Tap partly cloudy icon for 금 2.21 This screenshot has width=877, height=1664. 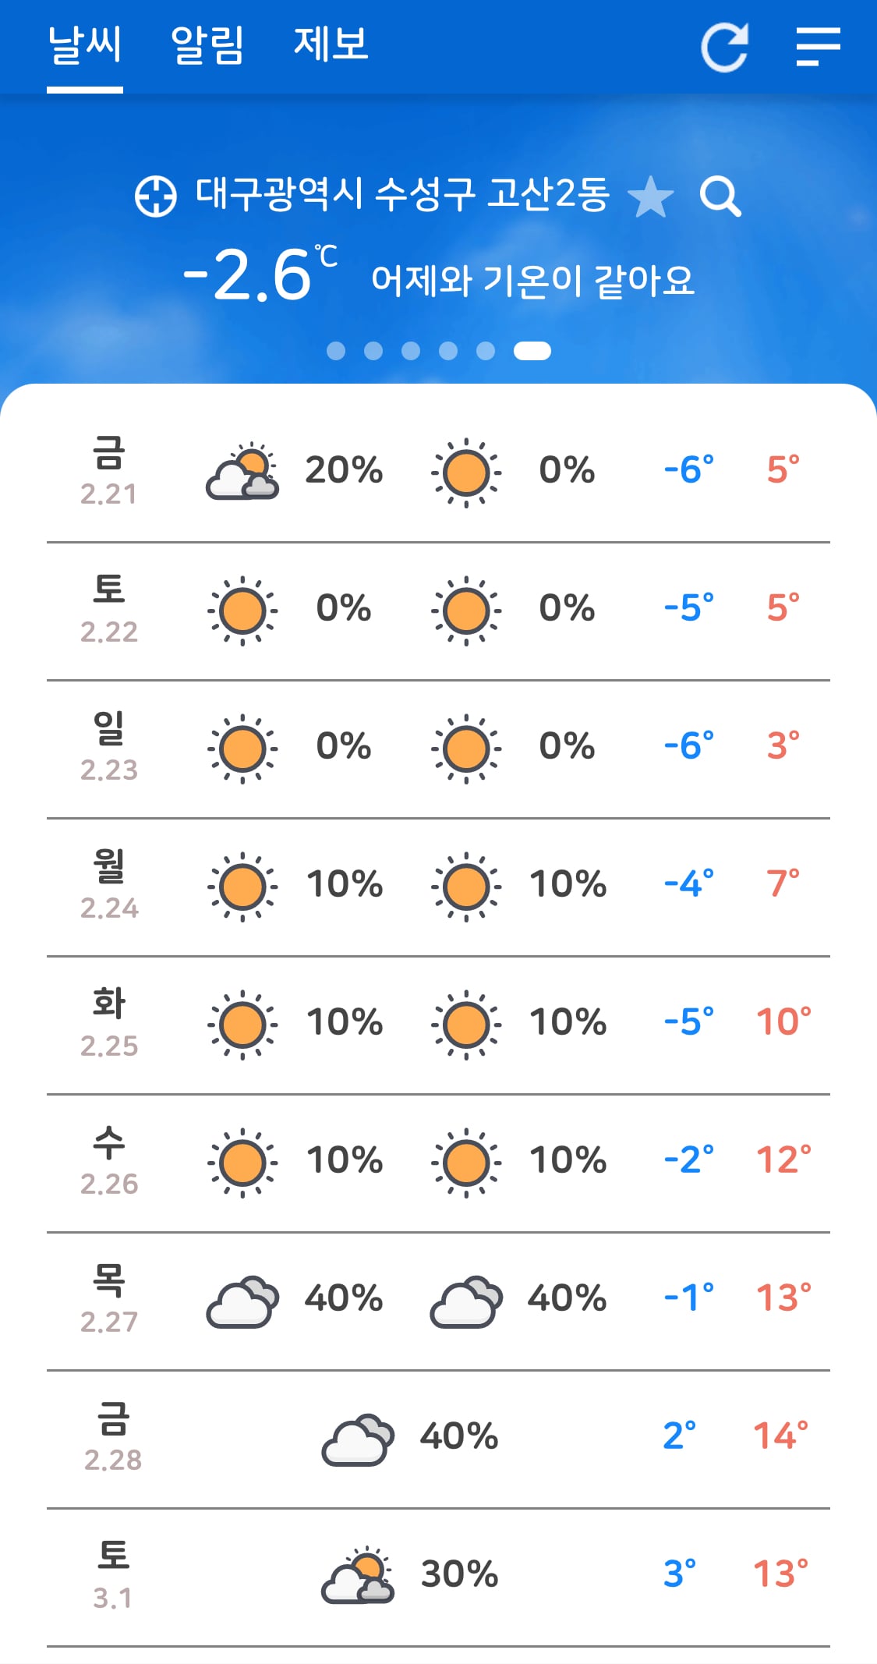click(x=242, y=472)
